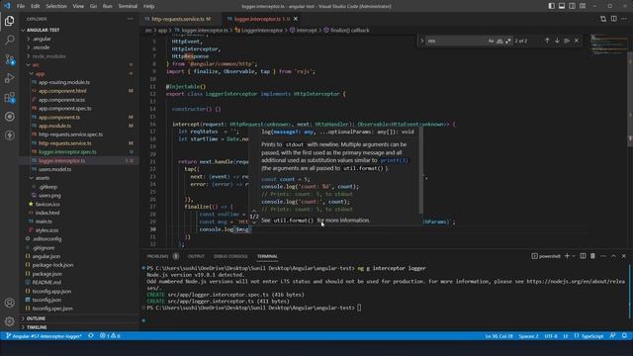This screenshot has width=633, height=356.
Task: Expand the find widget replace chevron
Action: [x=422, y=41]
